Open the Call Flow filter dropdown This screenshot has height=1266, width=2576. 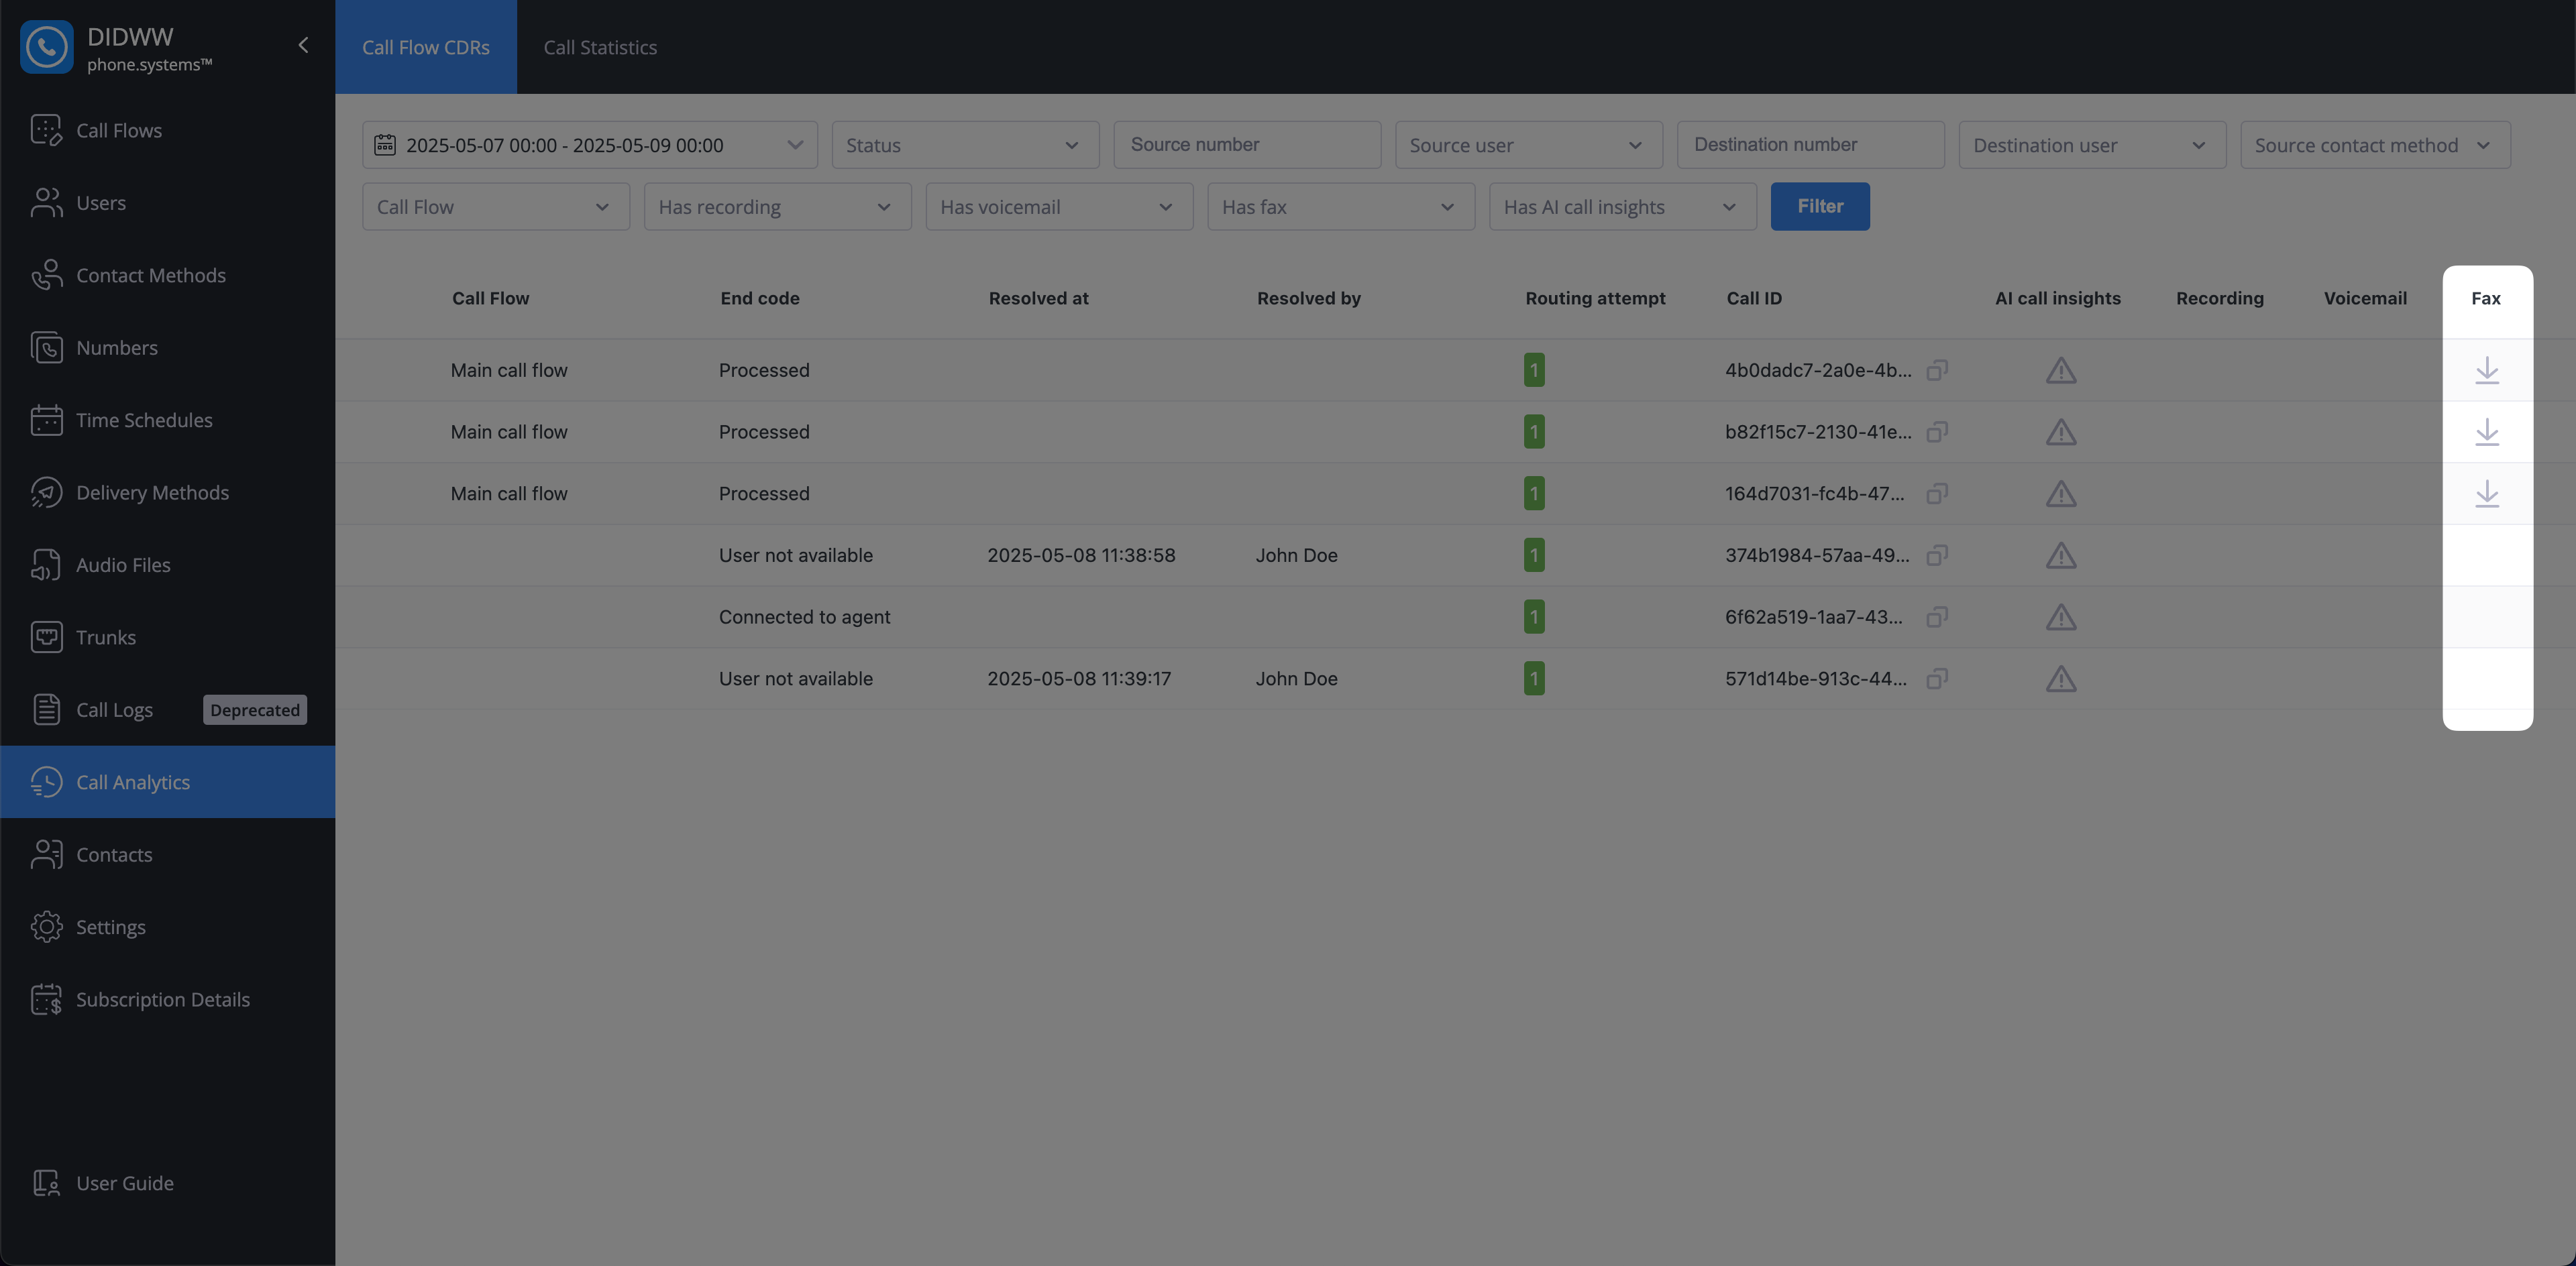[496, 207]
